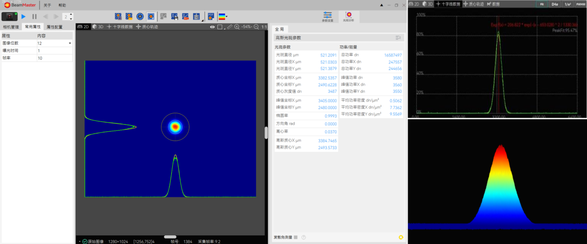Screen dimensions: 587x244
Task: Open the help icon beside 发散角测量
Action: [x=304, y=237]
